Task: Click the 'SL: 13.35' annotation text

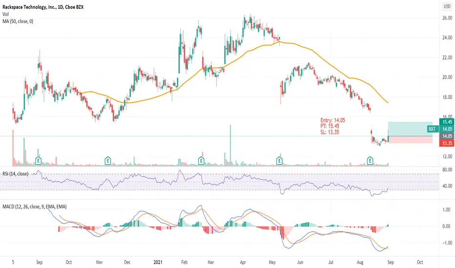Action: (330, 132)
